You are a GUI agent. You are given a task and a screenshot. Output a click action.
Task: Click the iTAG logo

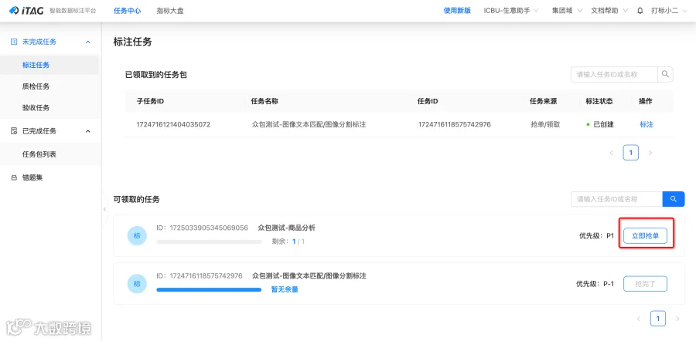pos(26,11)
